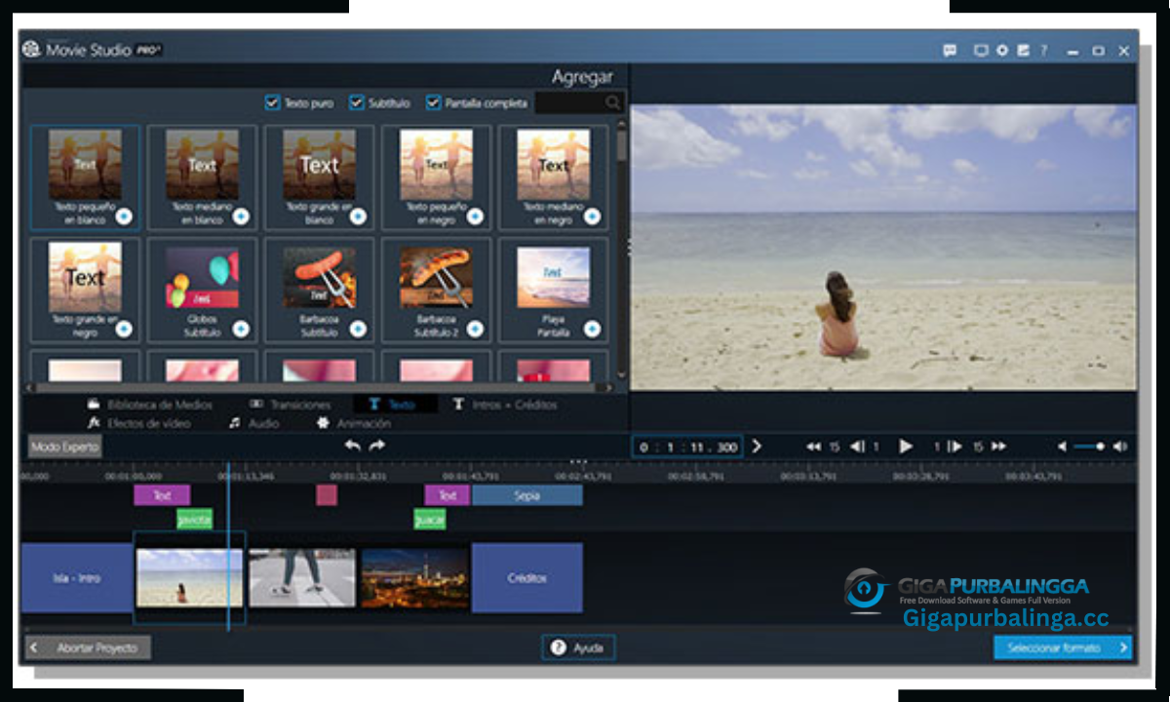The height and width of the screenshot is (702, 1170).
Task: Click the Movie Studio logo icon
Action: coord(31,49)
